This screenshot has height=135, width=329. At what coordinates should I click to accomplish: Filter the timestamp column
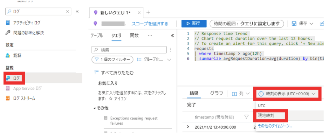click(247, 117)
